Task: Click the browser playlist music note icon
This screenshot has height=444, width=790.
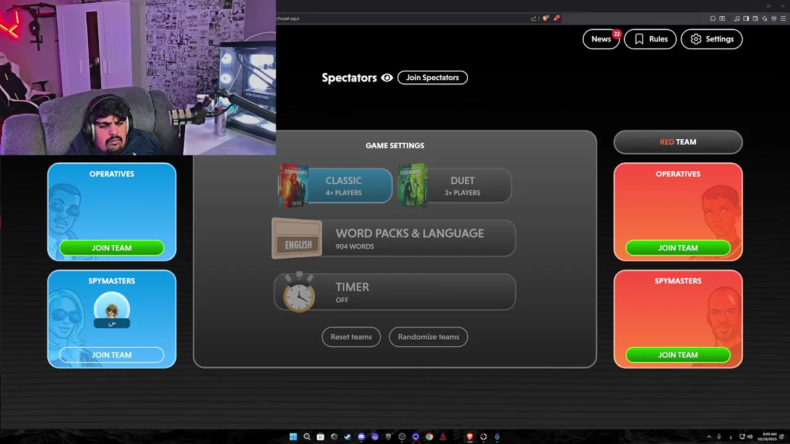Action: (737, 18)
